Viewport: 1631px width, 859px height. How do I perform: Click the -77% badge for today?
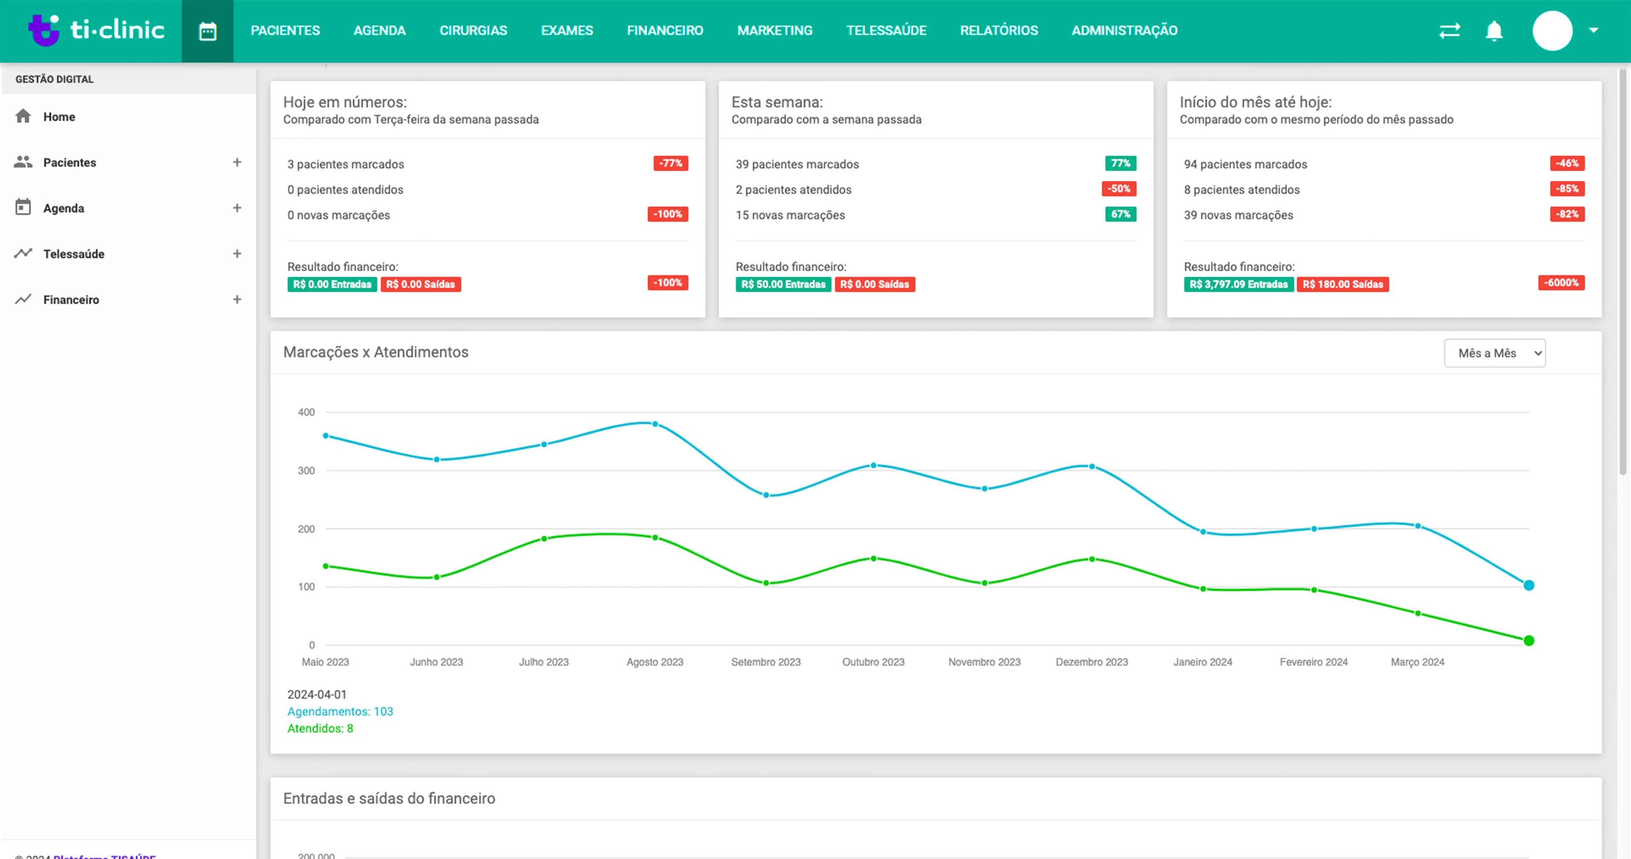671,163
